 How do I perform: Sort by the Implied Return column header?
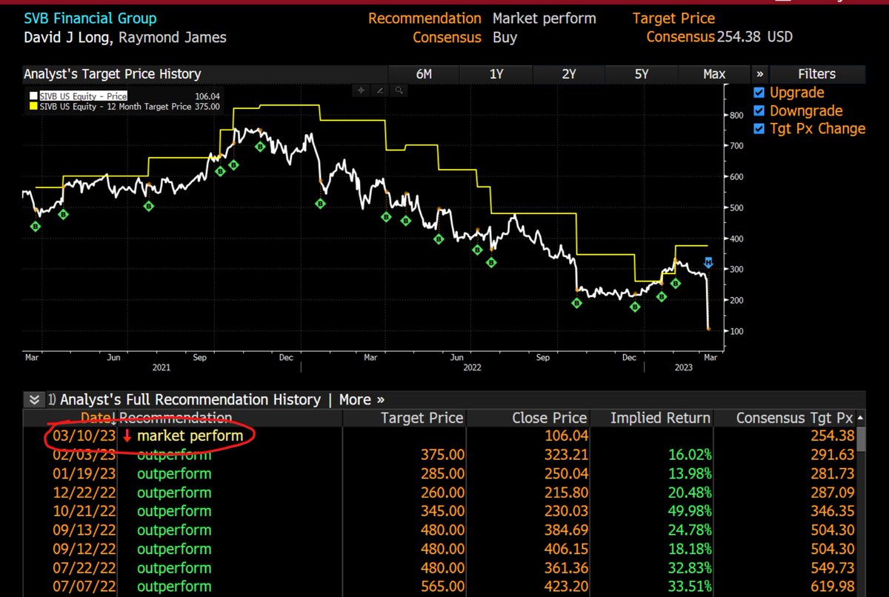(660, 418)
